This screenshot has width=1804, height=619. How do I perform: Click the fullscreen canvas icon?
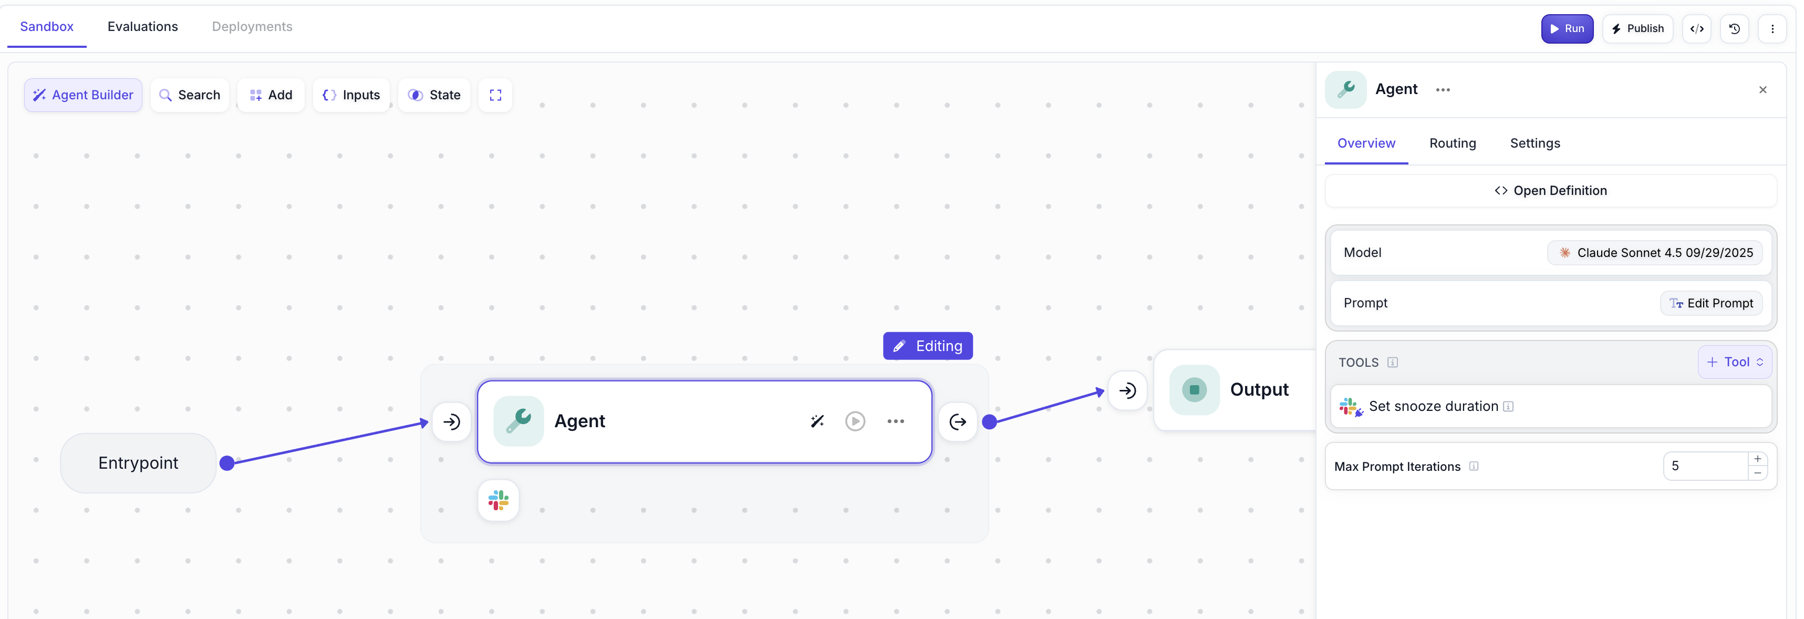(x=495, y=95)
